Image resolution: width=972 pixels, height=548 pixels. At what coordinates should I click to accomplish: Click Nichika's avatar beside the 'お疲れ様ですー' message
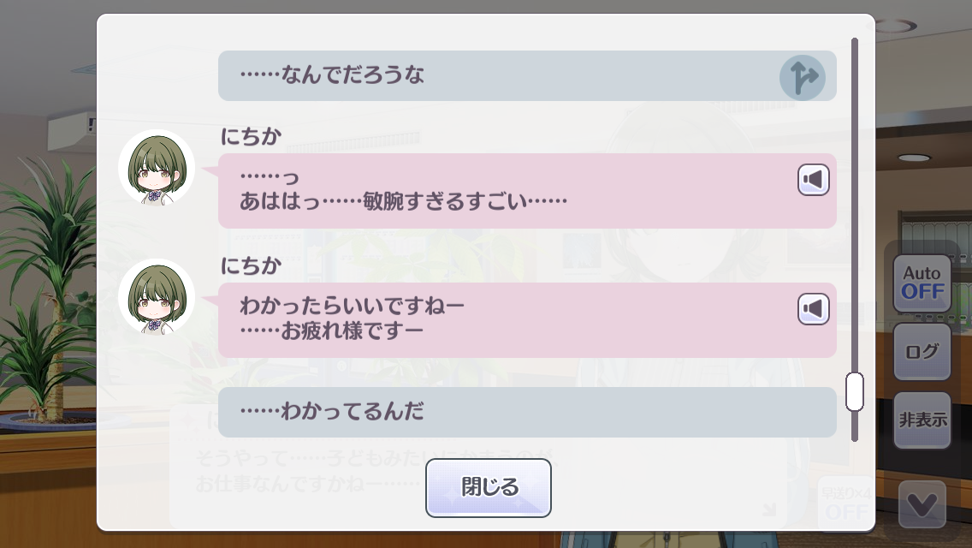(157, 297)
